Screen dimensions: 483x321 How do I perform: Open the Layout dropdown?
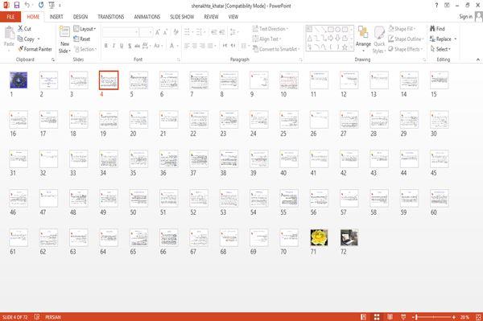85,29
